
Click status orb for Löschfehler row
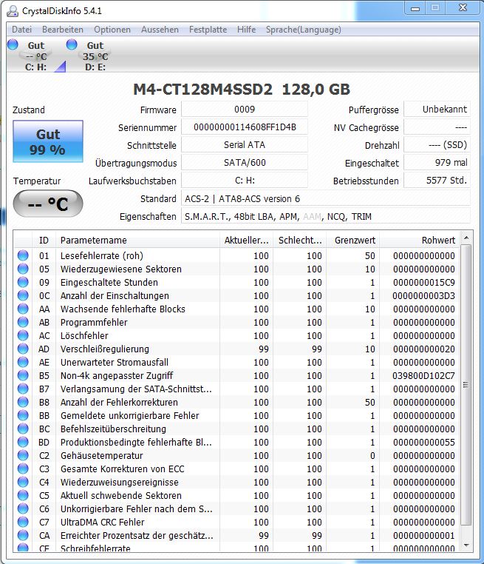click(x=23, y=335)
